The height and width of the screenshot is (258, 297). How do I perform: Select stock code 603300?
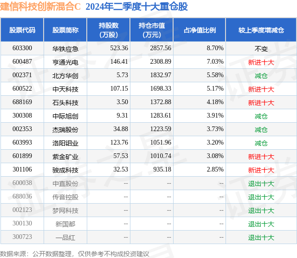tap(22, 48)
